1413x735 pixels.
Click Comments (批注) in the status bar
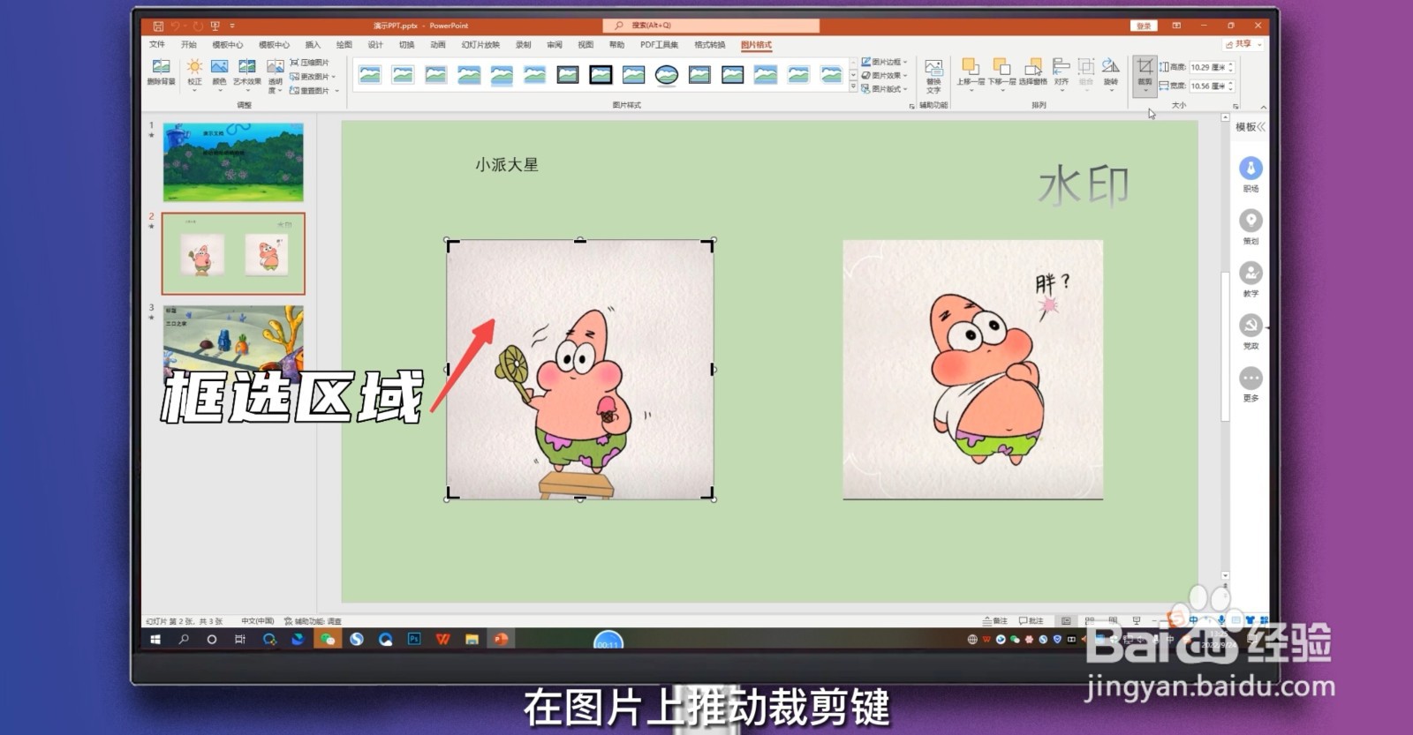click(1031, 620)
